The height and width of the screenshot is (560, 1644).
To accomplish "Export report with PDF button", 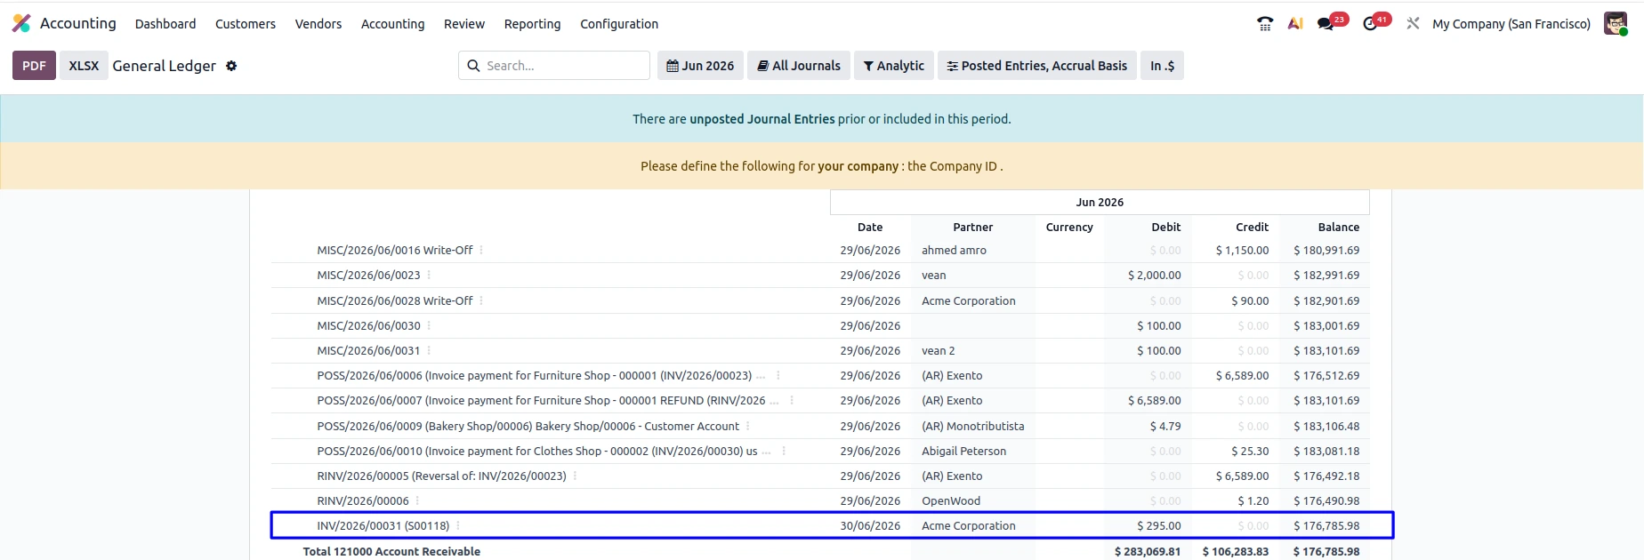I will pos(34,66).
